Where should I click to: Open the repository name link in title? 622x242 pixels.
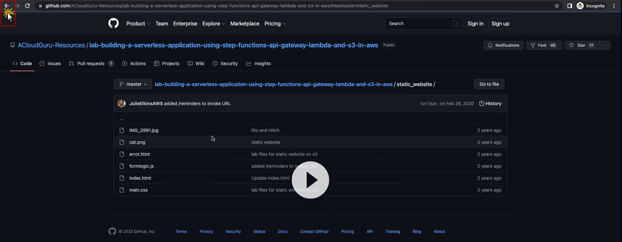coord(234,45)
